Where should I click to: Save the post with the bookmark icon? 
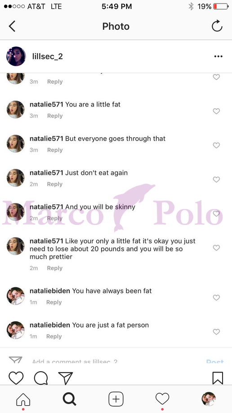pyautogui.click(x=218, y=378)
